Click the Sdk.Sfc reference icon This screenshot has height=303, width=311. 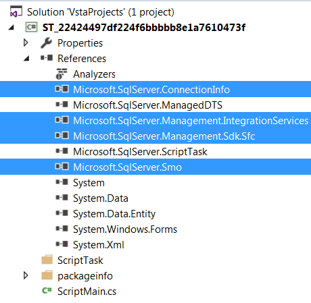click(62, 136)
